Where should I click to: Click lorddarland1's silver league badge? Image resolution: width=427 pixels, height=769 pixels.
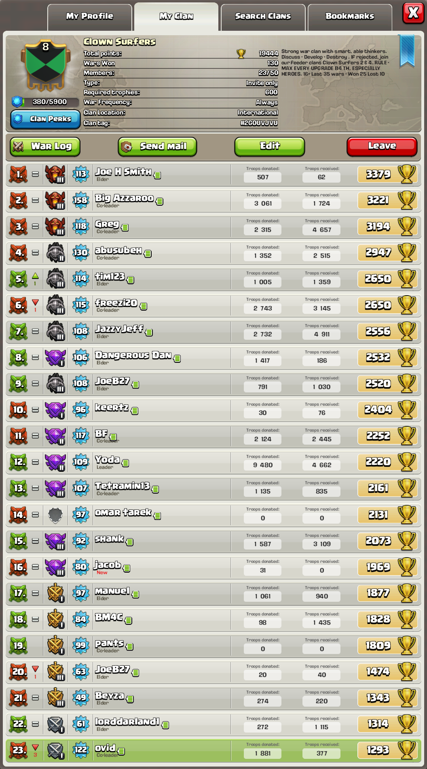pyautogui.click(x=55, y=724)
